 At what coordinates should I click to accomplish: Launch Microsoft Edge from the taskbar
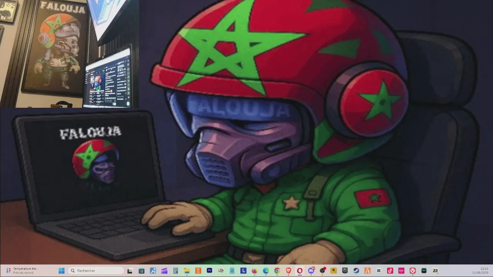click(266, 270)
